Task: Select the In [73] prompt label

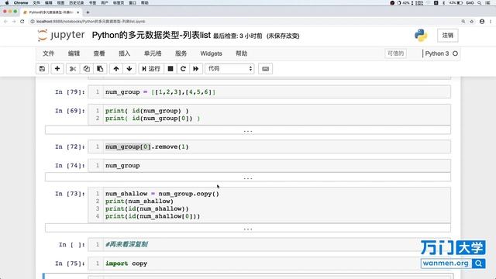Action: tap(70, 194)
